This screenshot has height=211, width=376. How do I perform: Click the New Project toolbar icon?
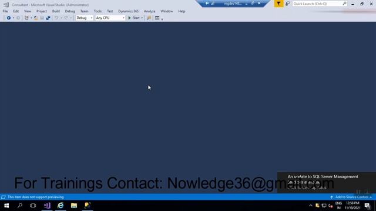[x=26, y=18]
